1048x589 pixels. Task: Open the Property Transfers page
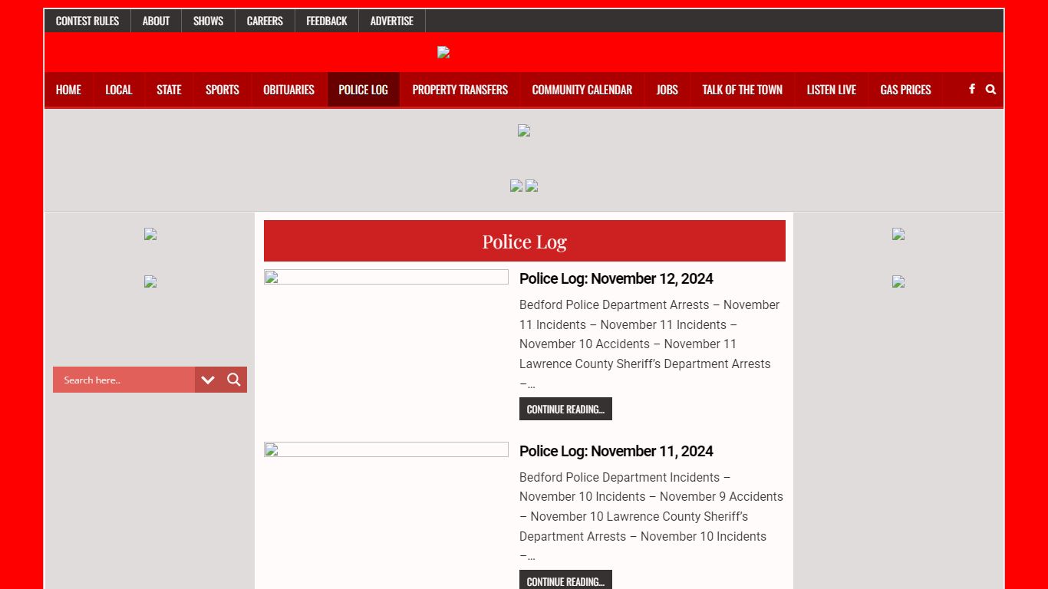pyautogui.click(x=460, y=90)
